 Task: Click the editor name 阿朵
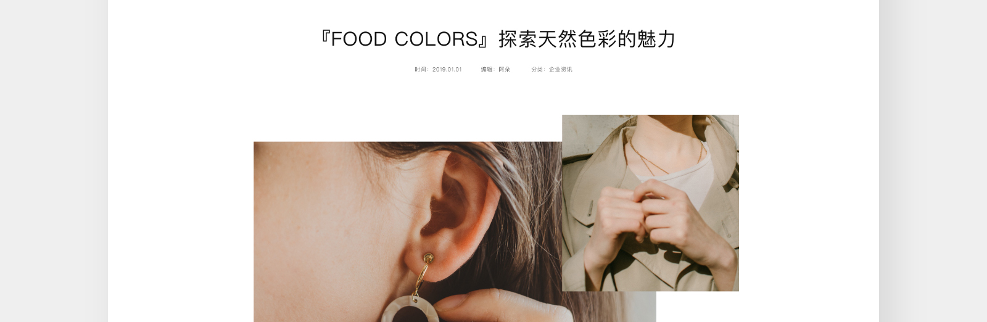(x=505, y=70)
